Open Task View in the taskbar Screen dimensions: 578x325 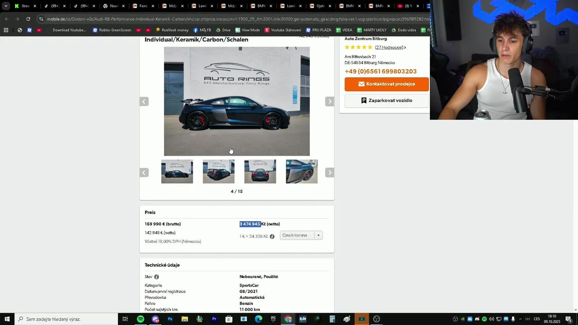(126, 319)
